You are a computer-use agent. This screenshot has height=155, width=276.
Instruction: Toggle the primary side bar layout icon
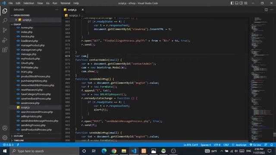point(232,3)
